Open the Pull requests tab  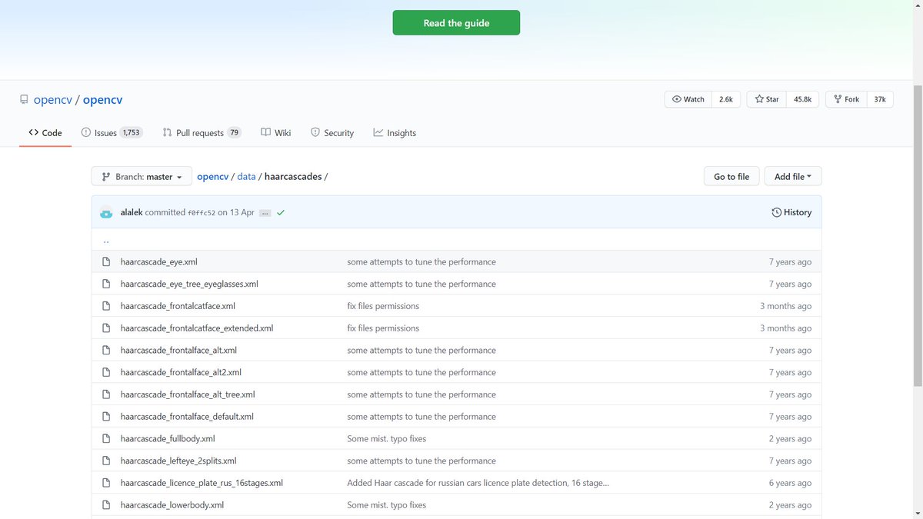[x=202, y=133]
